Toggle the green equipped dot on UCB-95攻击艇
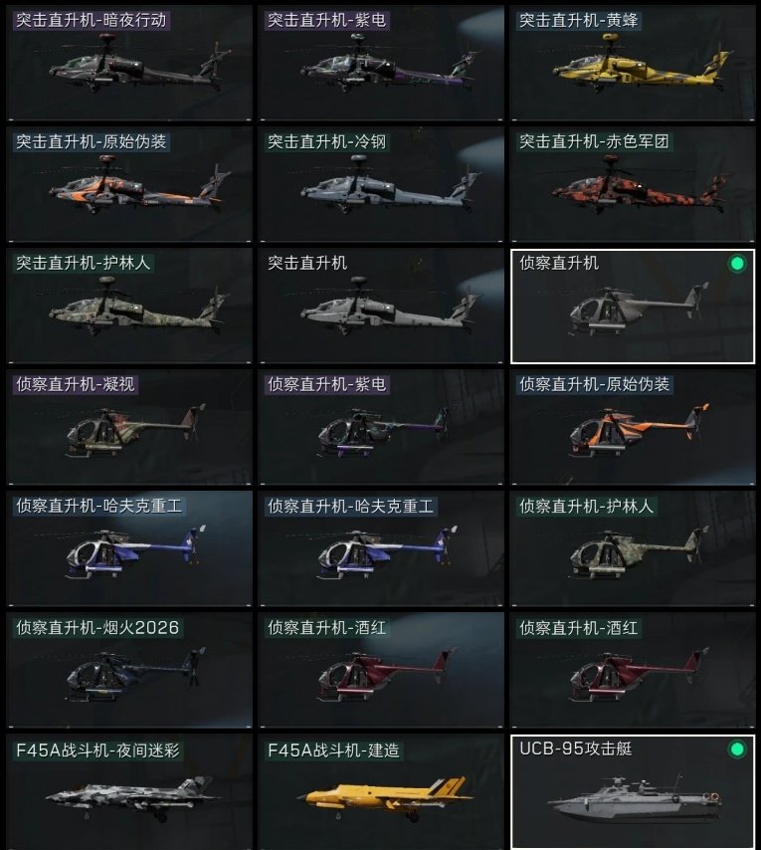 pos(737,749)
